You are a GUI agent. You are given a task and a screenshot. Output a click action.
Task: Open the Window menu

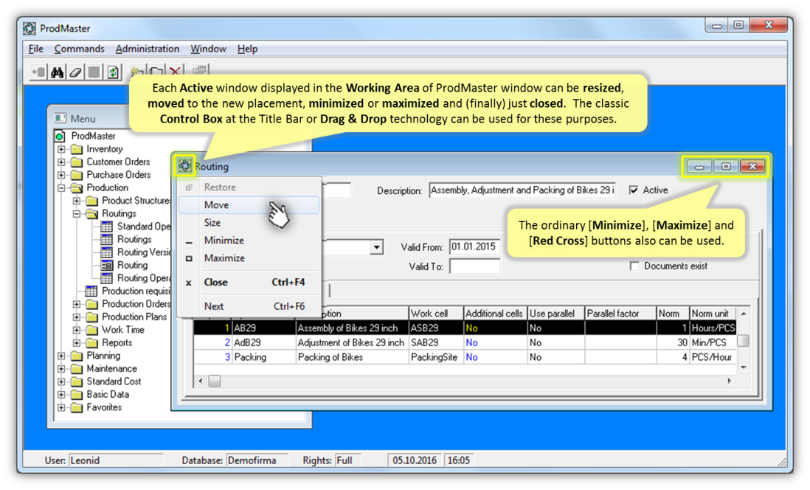tap(208, 49)
